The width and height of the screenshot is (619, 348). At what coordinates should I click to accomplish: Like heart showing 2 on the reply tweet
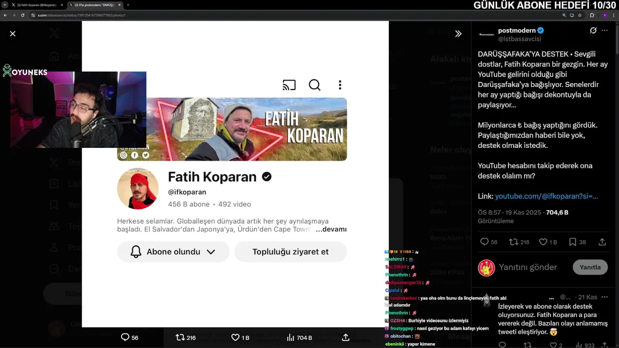[x=553, y=345]
